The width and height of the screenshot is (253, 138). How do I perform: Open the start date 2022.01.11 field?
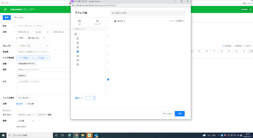[25, 32]
